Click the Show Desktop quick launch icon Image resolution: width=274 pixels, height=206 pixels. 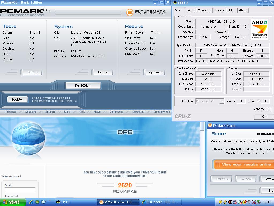pos(37,202)
